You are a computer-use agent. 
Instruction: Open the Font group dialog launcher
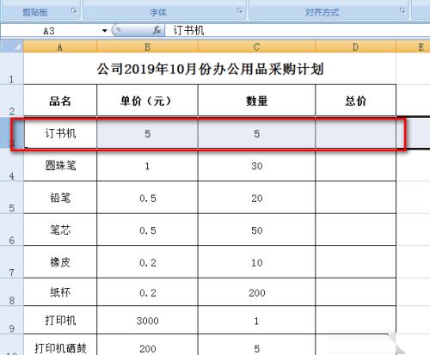click(x=240, y=11)
